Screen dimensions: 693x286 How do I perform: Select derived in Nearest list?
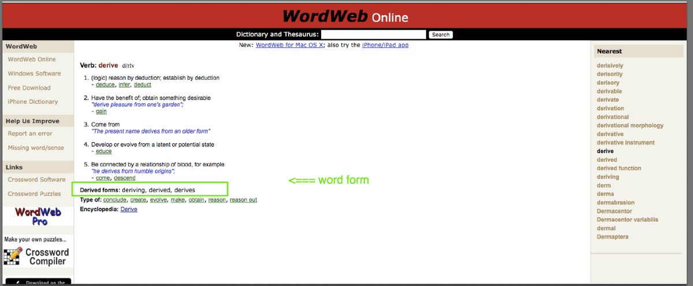coord(607,159)
